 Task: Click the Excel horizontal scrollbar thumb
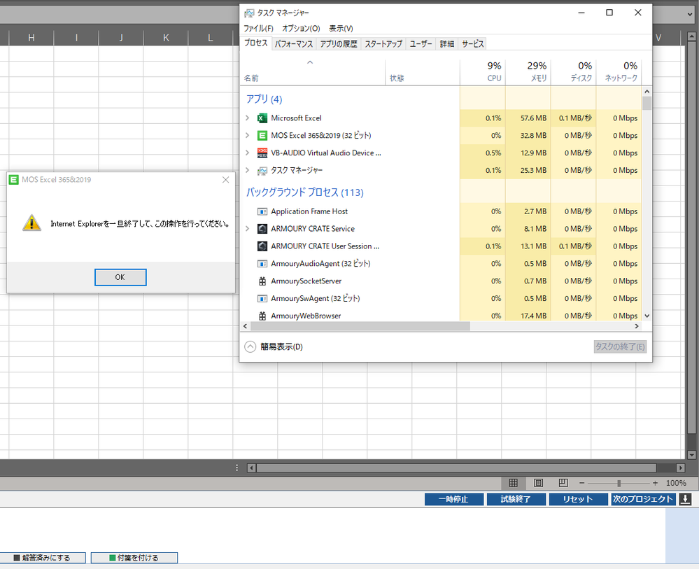pyautogui.click(x=456, y=468)
